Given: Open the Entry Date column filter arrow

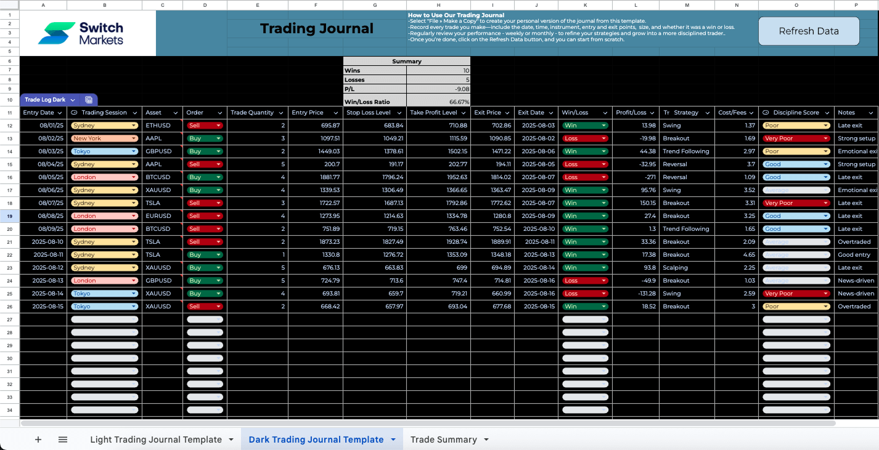Looking at the screenshot, I should click(60, 113).
